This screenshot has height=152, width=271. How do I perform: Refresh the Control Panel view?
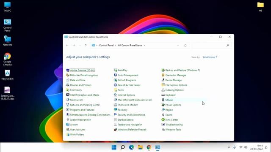point(185,46)
